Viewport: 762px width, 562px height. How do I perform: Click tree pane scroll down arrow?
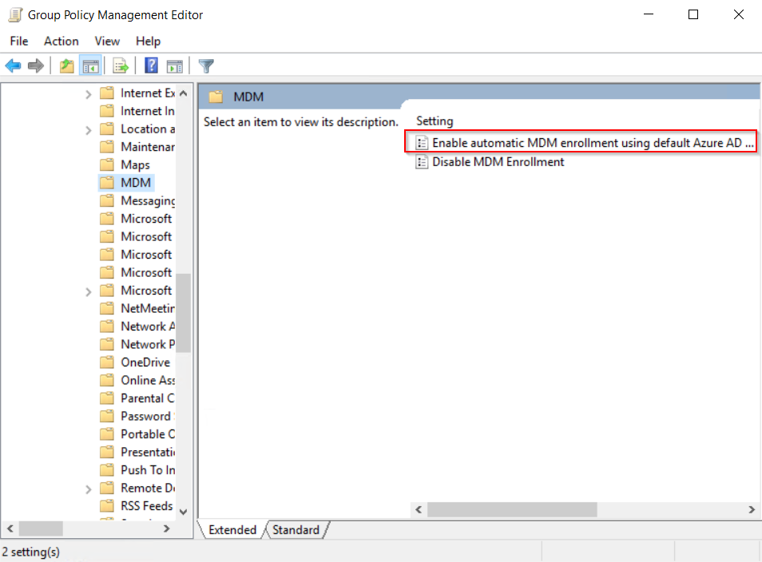pyautogui.click(x=183, y=512)
